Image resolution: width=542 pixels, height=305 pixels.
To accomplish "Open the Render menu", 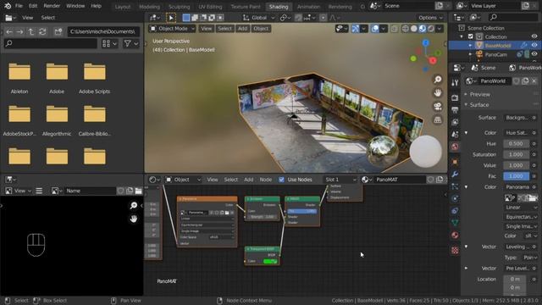I will (52, 6).
